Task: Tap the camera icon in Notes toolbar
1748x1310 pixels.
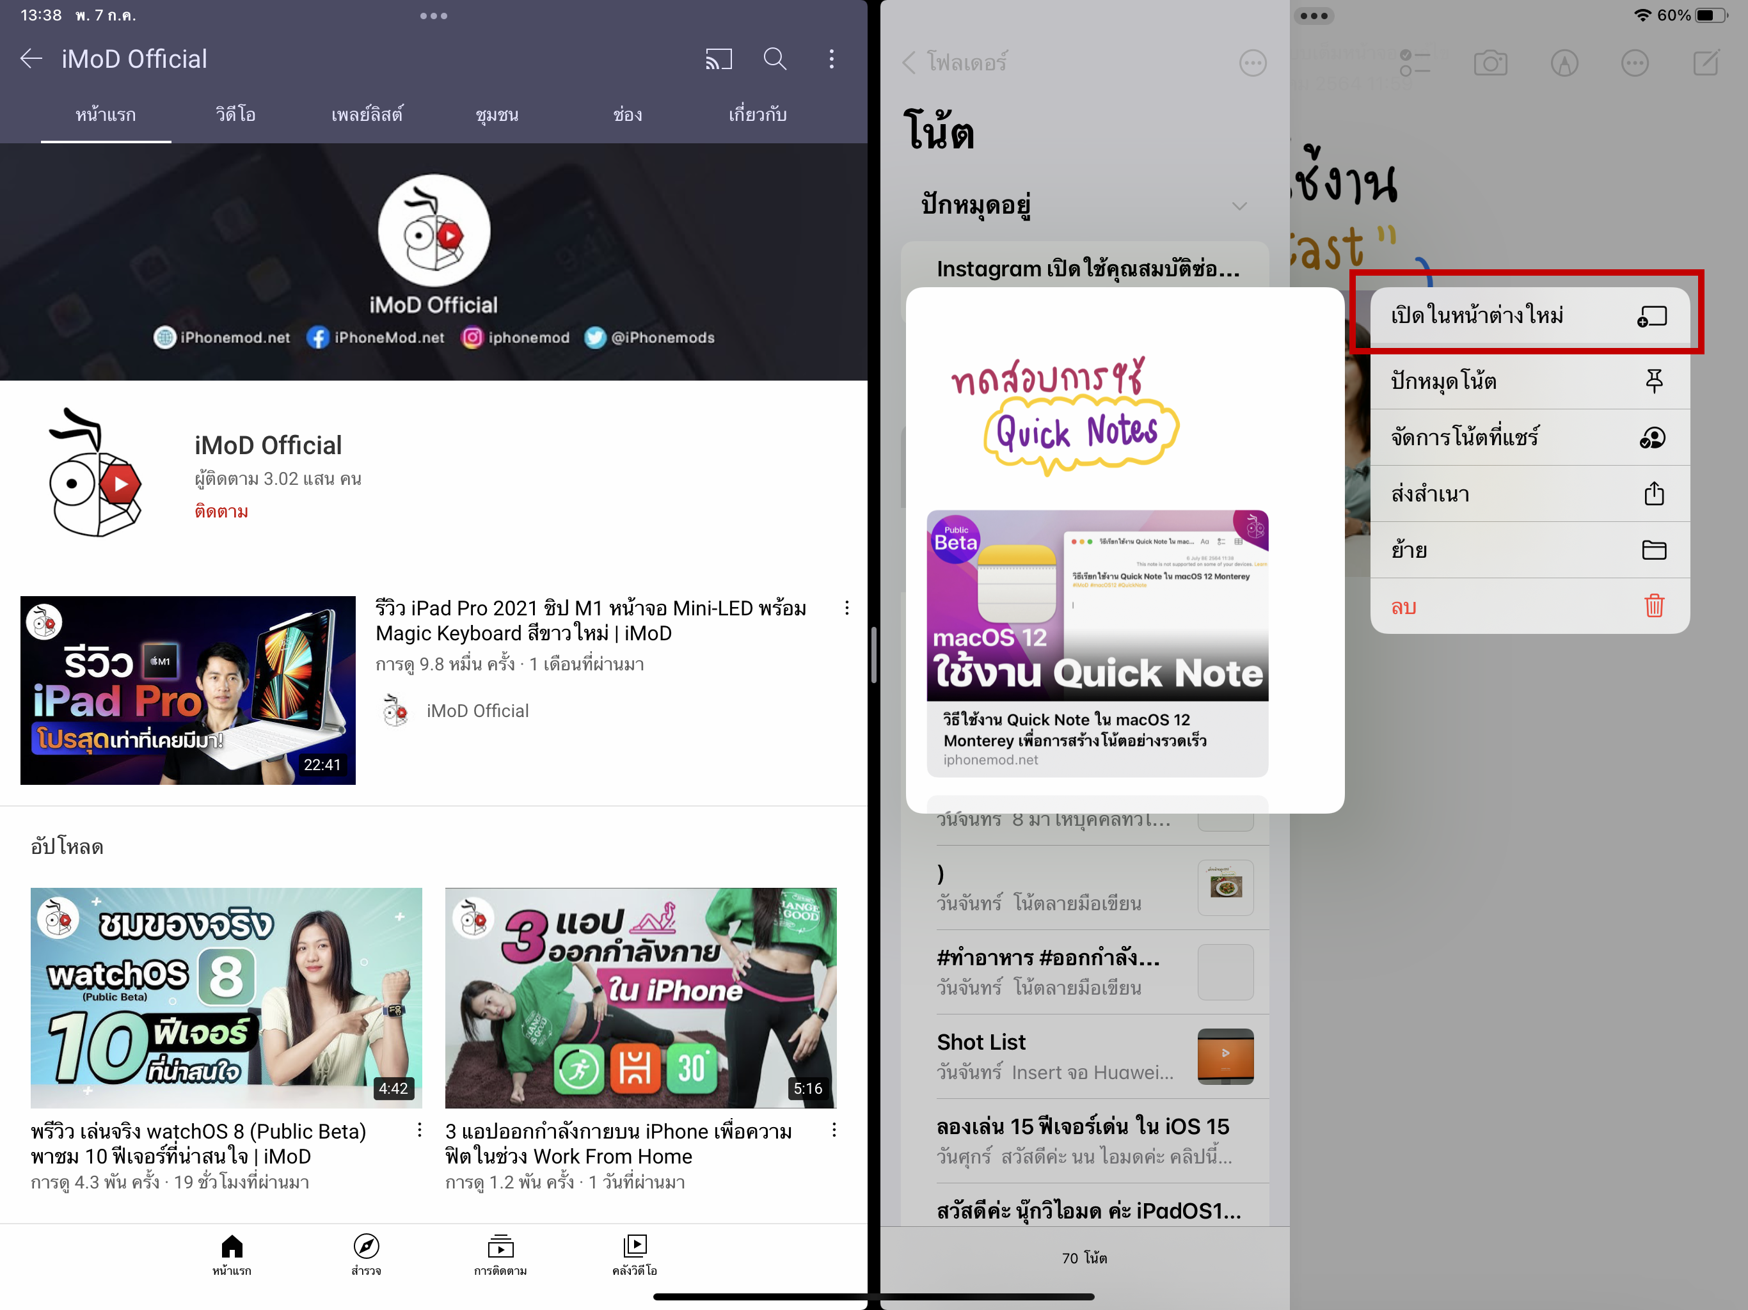Action: (1490, 63)
